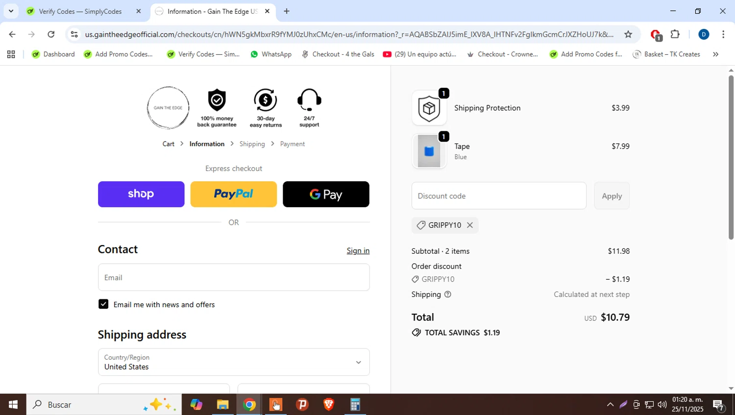Click into the Email input field
735x415 pixels.
(x=234, y=277)
